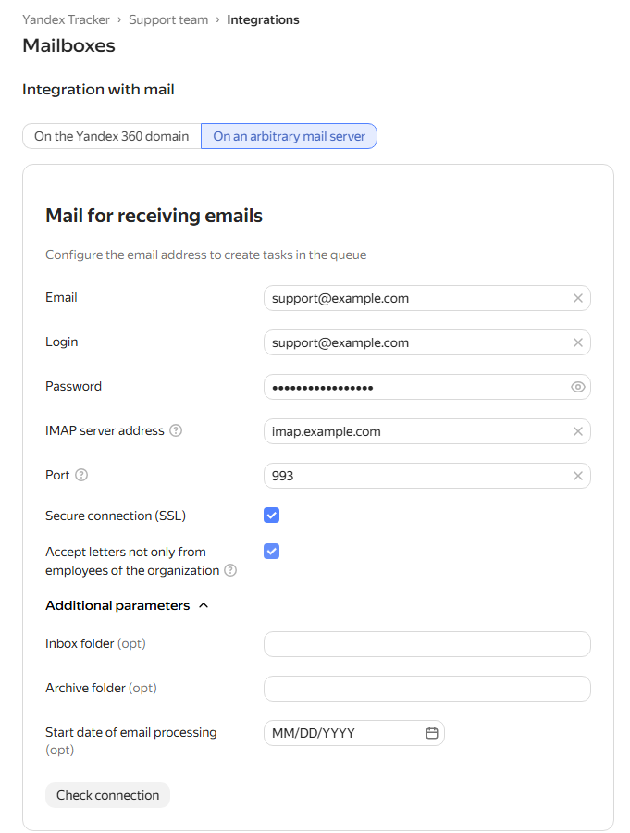
Task: Switch to On the Yandex 360 domain tab
Action: [x=112, y=137]
